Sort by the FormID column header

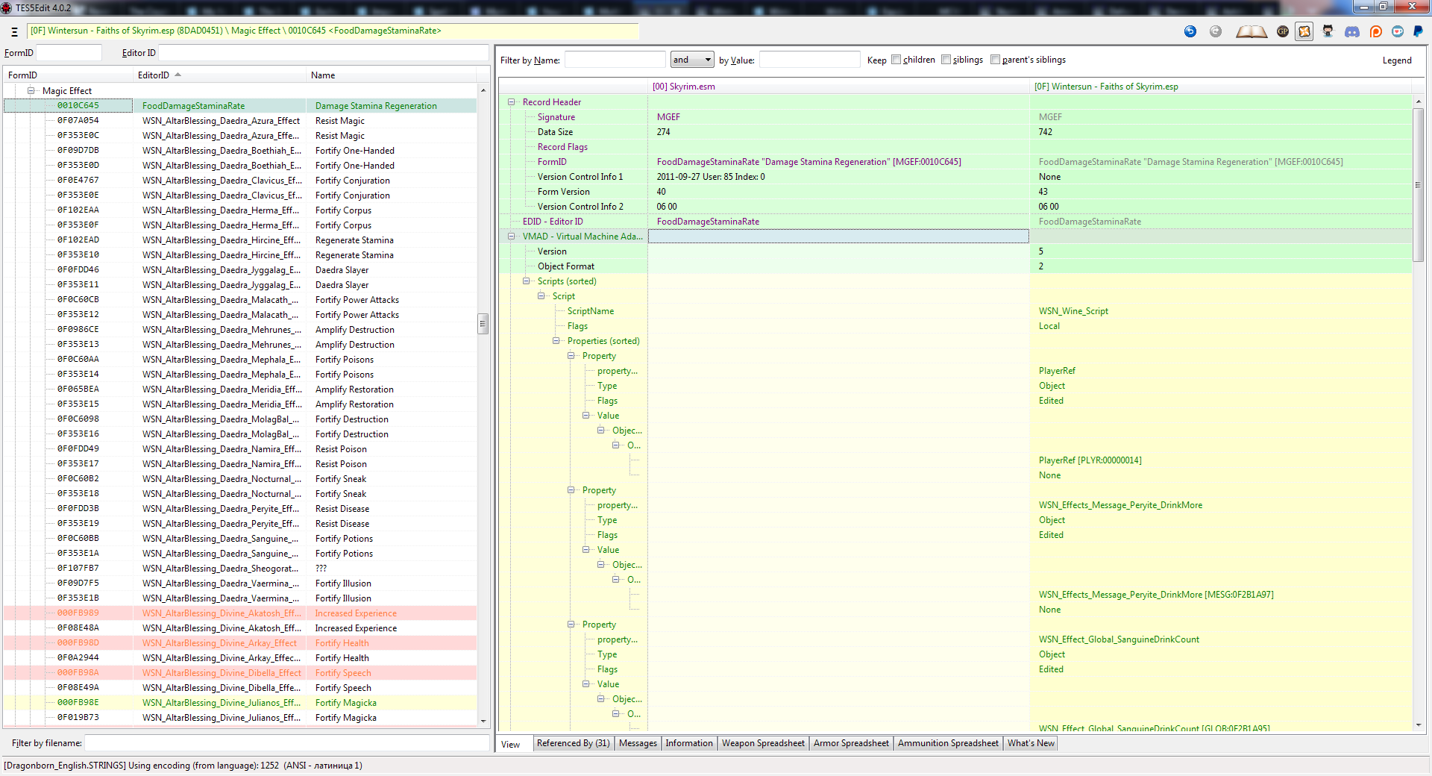69,75
